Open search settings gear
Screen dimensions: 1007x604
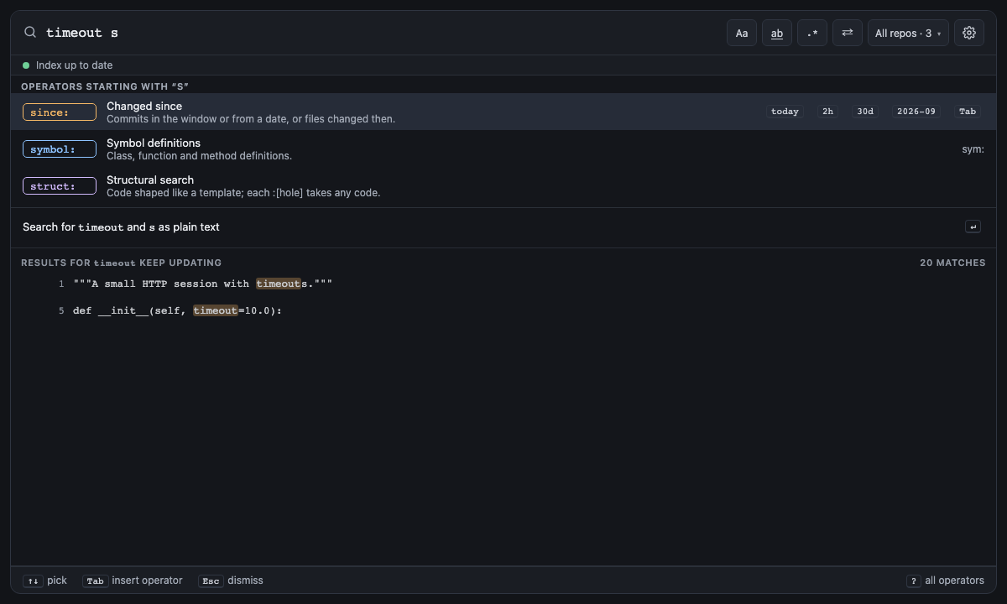(x=969, y=33)
